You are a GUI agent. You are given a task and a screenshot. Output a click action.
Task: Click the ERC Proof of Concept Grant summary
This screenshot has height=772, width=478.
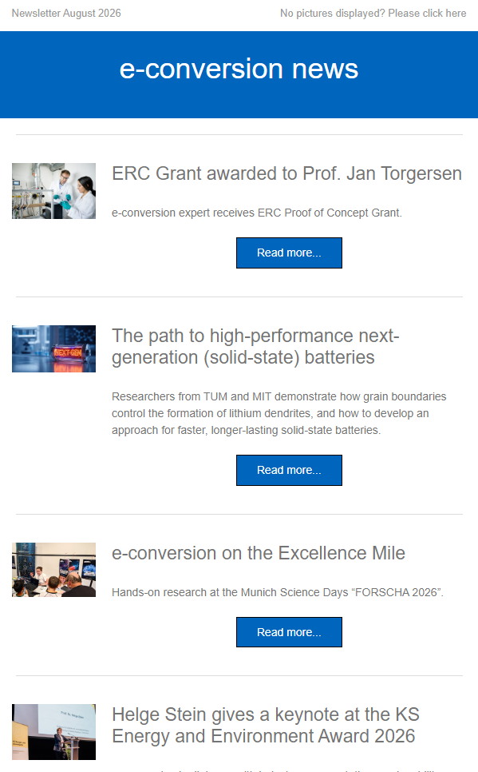point(257,213)
